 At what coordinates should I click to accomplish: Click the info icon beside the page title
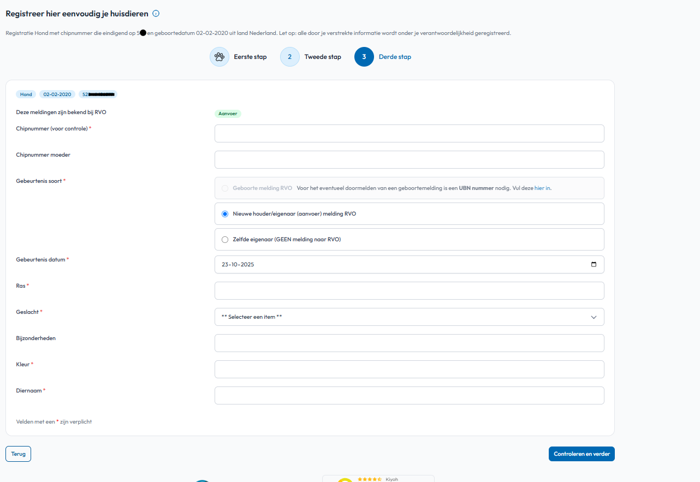click(x=156, y=14)
